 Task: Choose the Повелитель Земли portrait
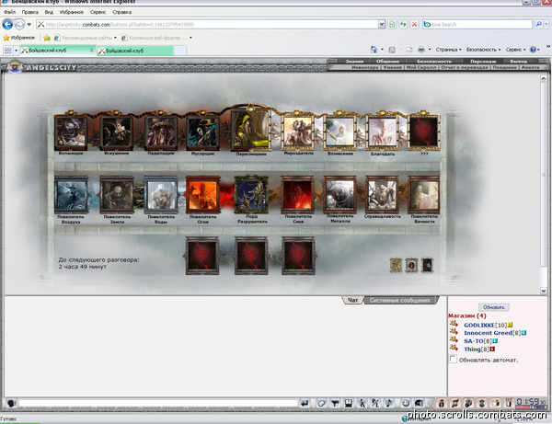(117, 195)
